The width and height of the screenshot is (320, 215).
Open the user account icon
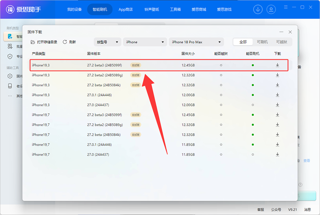[x=271, y=9]
